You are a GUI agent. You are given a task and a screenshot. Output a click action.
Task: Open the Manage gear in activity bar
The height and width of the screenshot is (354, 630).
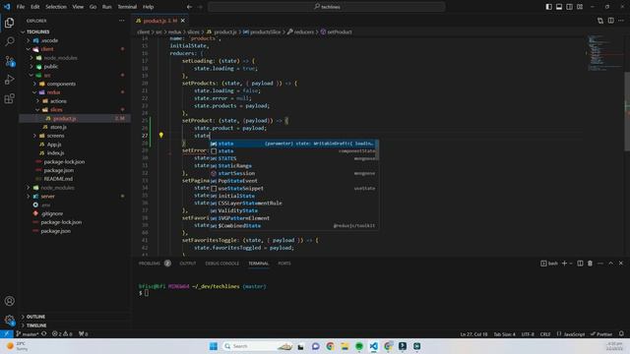[9, 320]
